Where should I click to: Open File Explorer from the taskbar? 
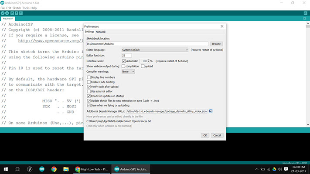pos(66,169)
